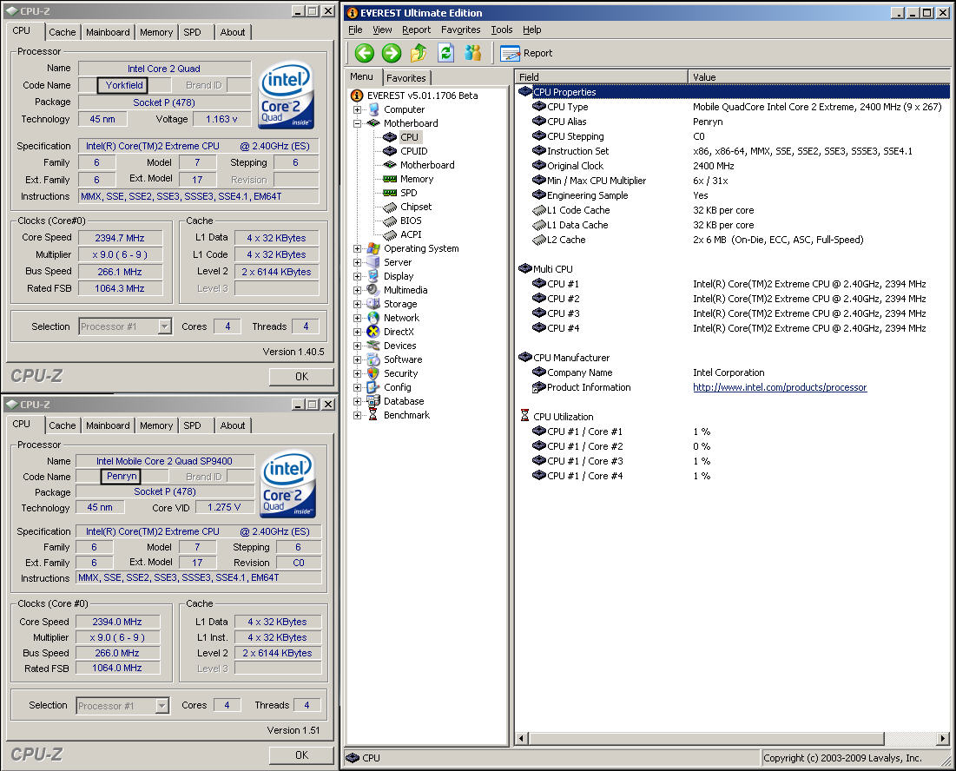Click the Benchmark hourglass icon
Viewport: 956px width, 771px height.
coord(373,415)
